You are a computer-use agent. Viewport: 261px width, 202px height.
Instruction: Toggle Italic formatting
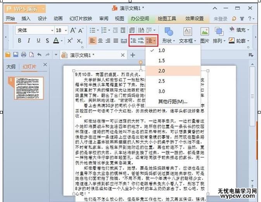pos(29,40)
